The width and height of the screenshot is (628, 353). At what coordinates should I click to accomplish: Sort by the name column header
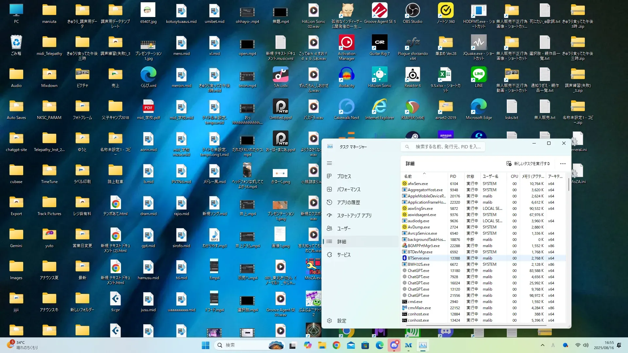point(408,176)
